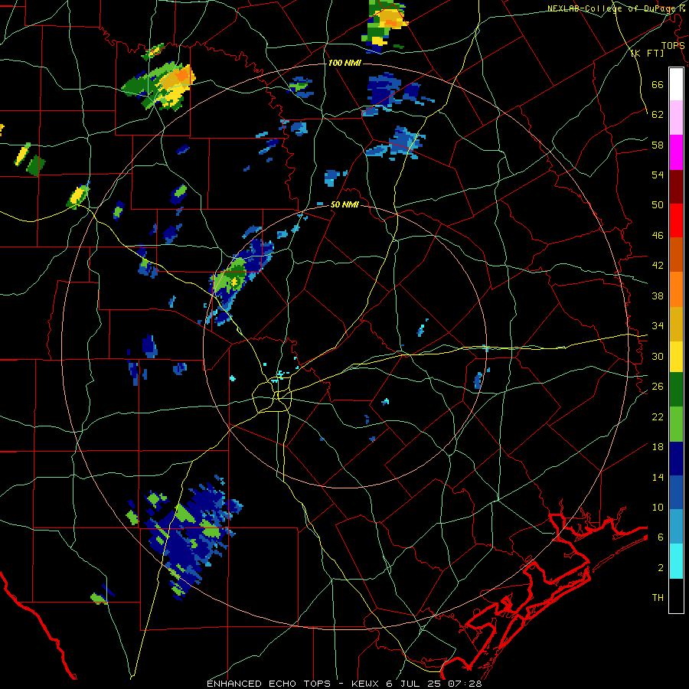
Task: Click the legend value "14"
Action: [658, 477]
